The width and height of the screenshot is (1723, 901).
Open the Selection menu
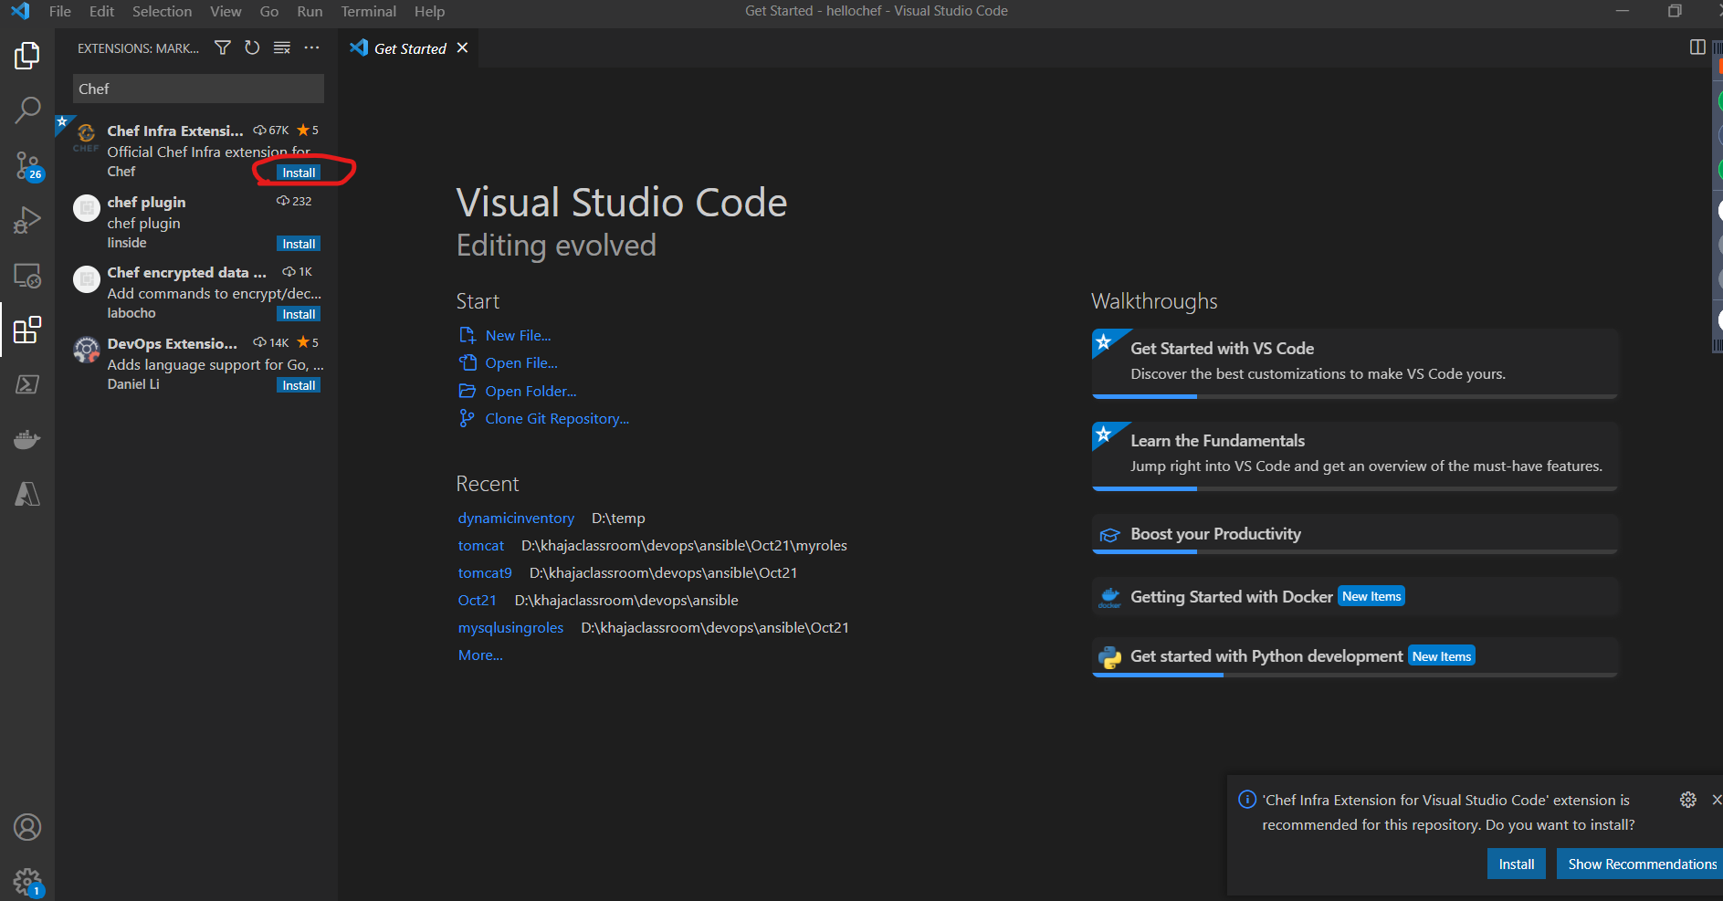pos(162,11)
